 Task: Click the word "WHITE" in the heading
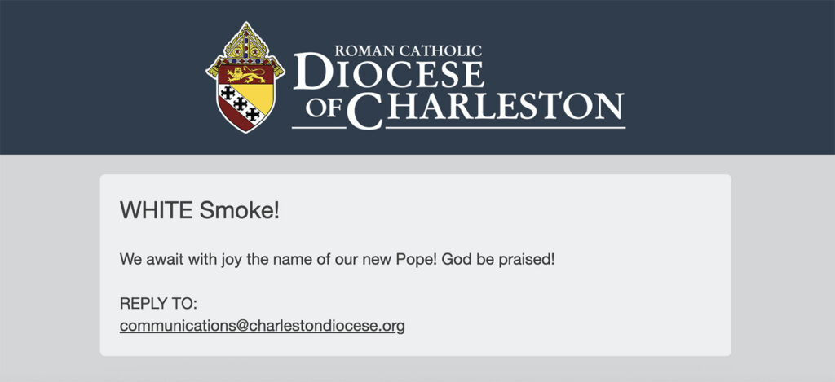click(x=156, y=211)
